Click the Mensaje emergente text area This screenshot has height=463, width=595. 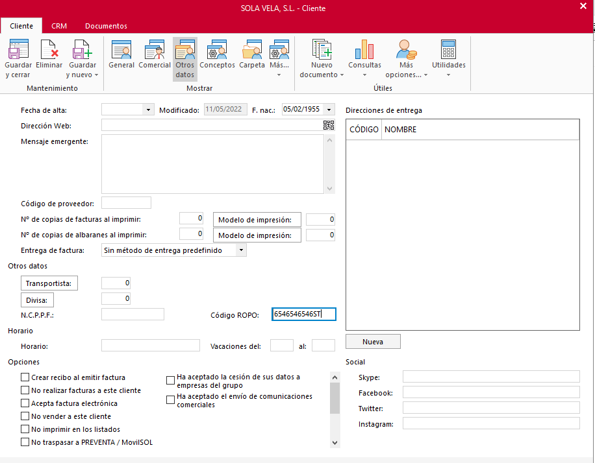pyautogui.click(x=212, y=164)
